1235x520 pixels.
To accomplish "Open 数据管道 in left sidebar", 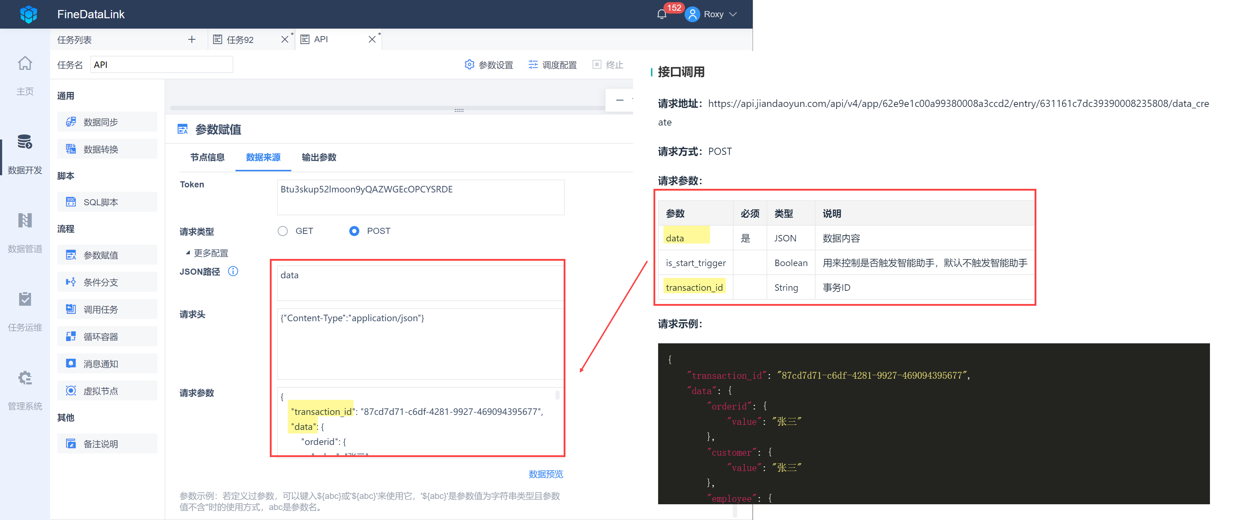I will [25, 221].
